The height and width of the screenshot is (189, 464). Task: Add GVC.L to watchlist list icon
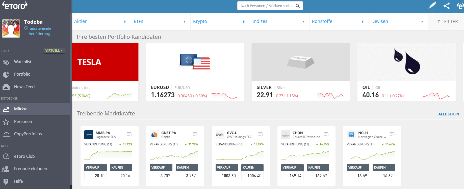[261, 134]
